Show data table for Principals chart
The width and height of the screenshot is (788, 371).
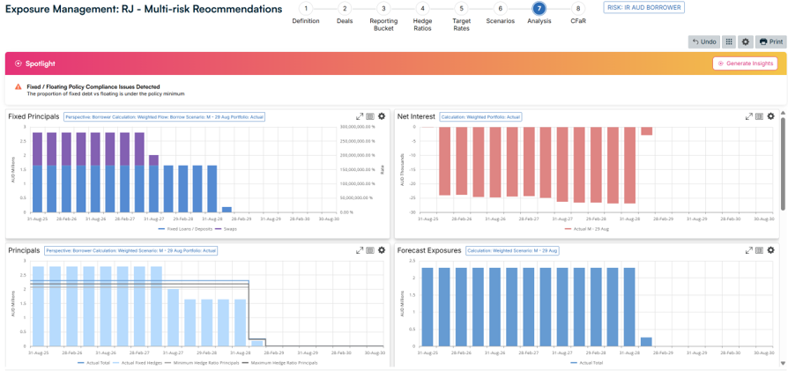370,250
